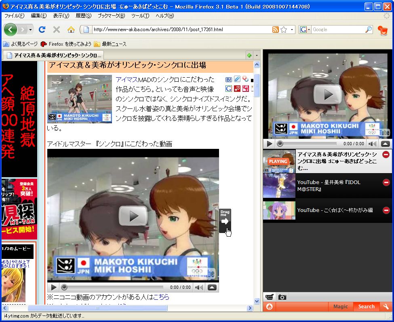Click the Magic button in the sidebar
This screenshot has height=322, width=394.
pos(341,307)
